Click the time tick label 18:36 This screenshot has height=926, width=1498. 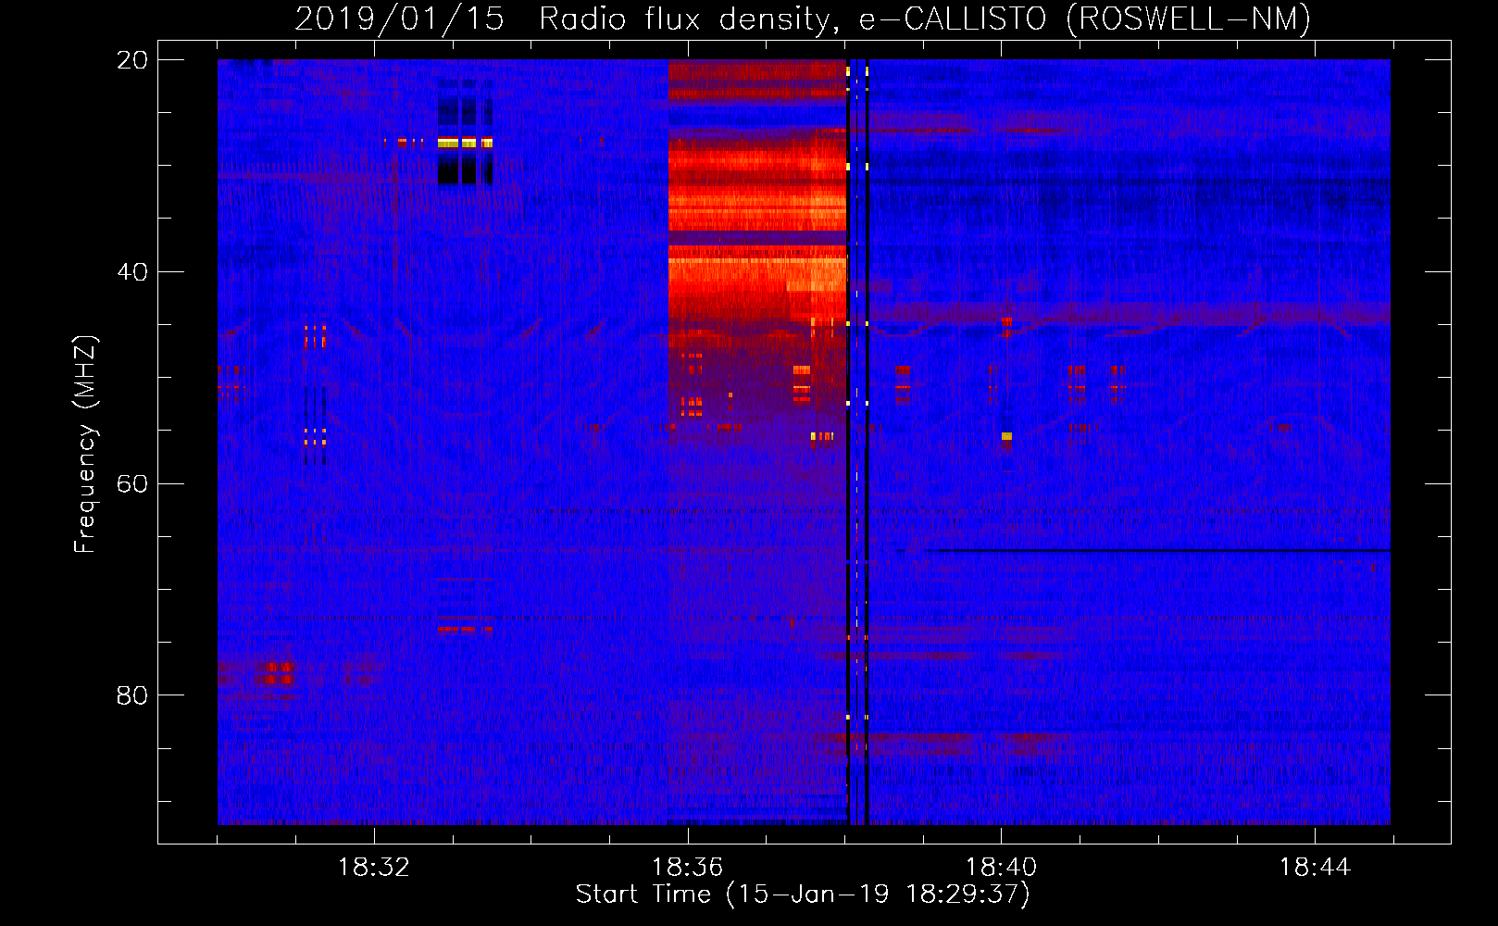(687, 868)
